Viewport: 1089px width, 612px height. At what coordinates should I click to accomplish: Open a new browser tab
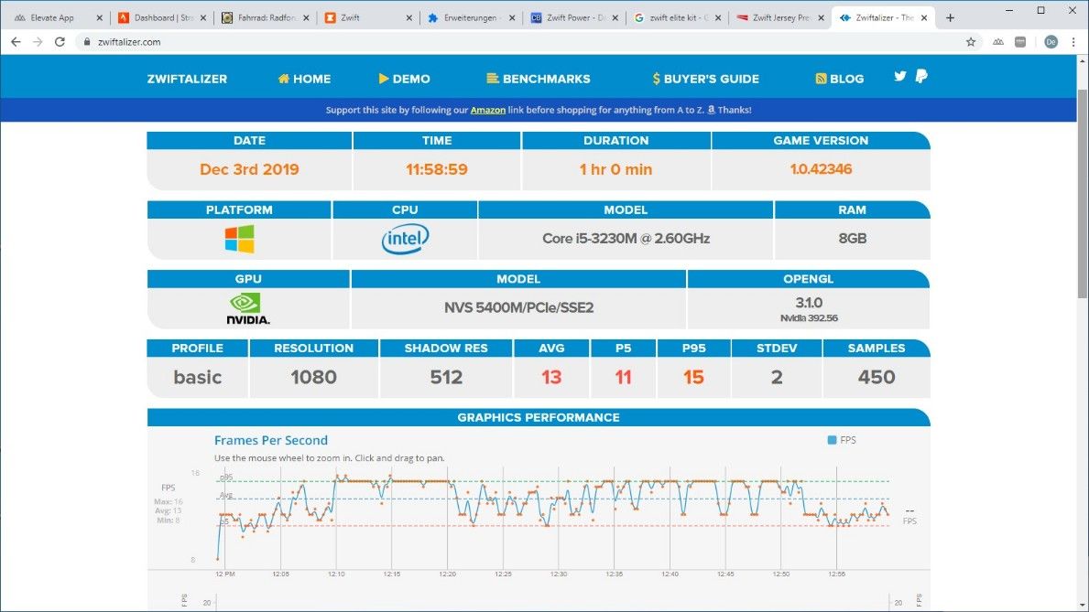tap(950, 17)
